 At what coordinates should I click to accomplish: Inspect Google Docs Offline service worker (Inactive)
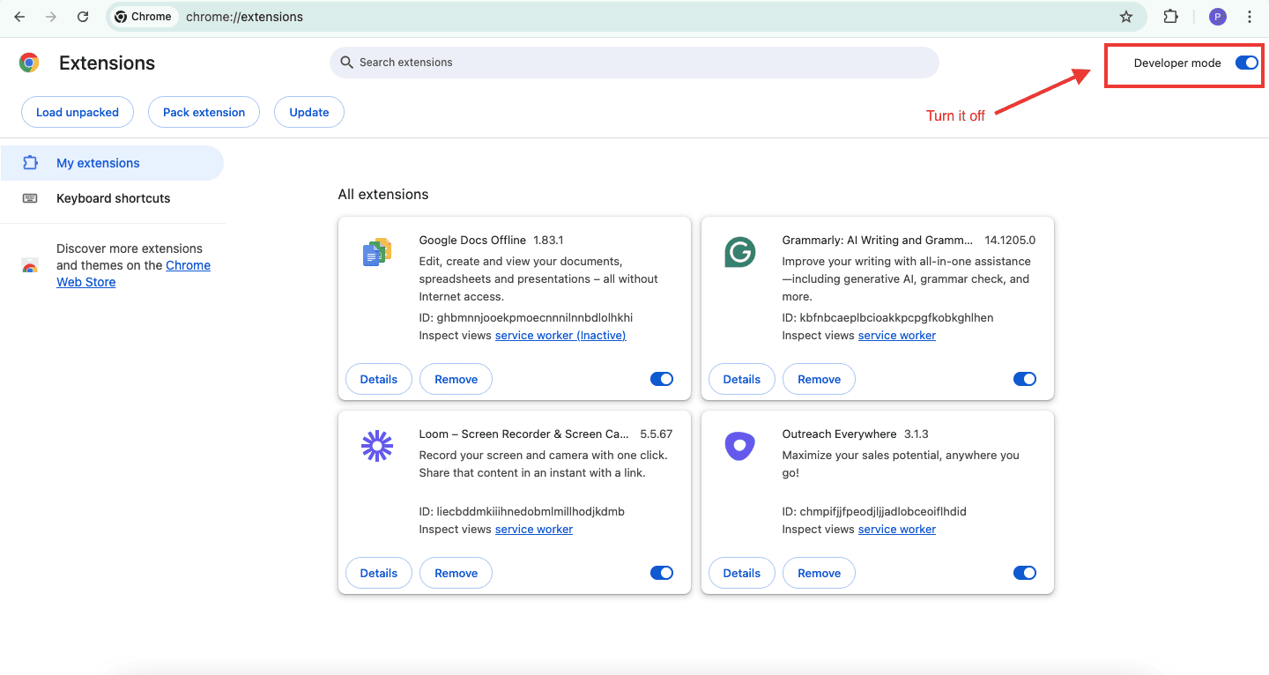point(560,336)
